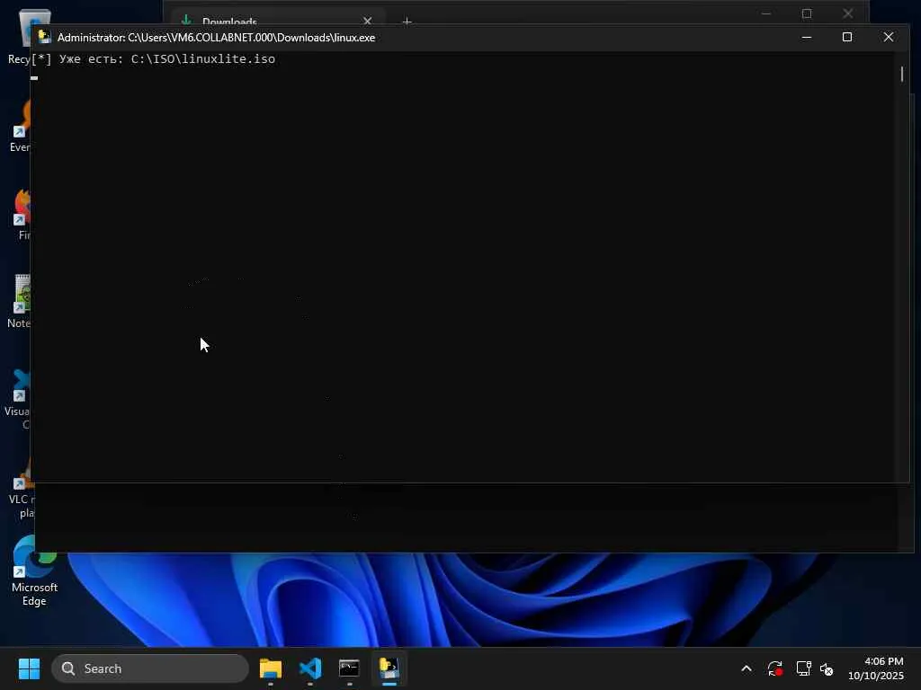Click the muted volume tray icon

tap(827, 668)
